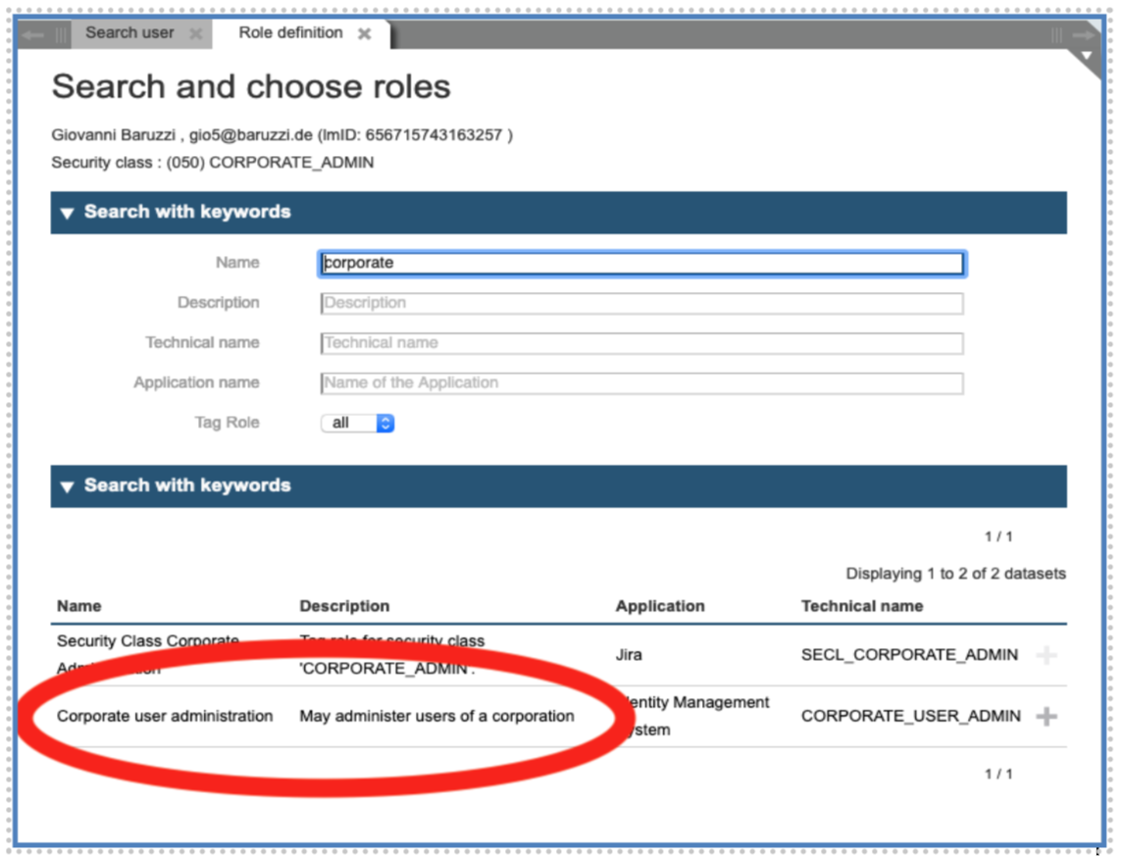Collapse the upper Search with keywords section
This screenshot has width=1122, height=856.
coord(67,213)
